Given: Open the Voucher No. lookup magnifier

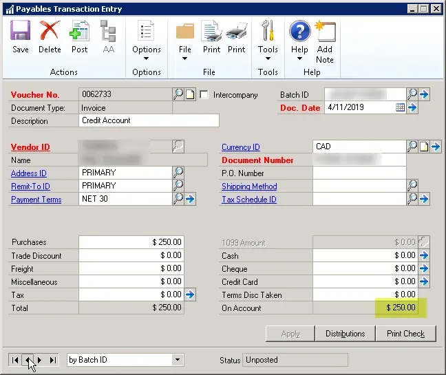Looking at the screenshot, I should tap(178, 94).
